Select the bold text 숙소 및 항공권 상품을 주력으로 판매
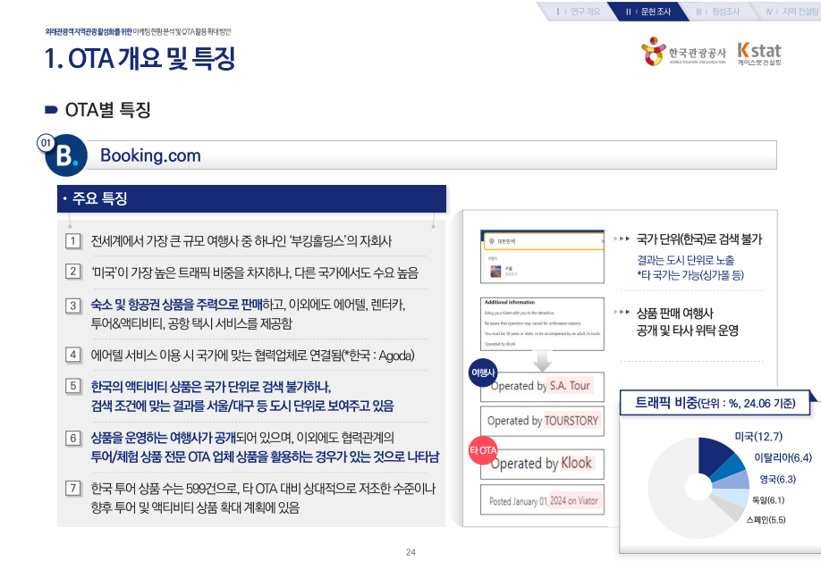Screen dimensions: 821x578 point(176,305)
